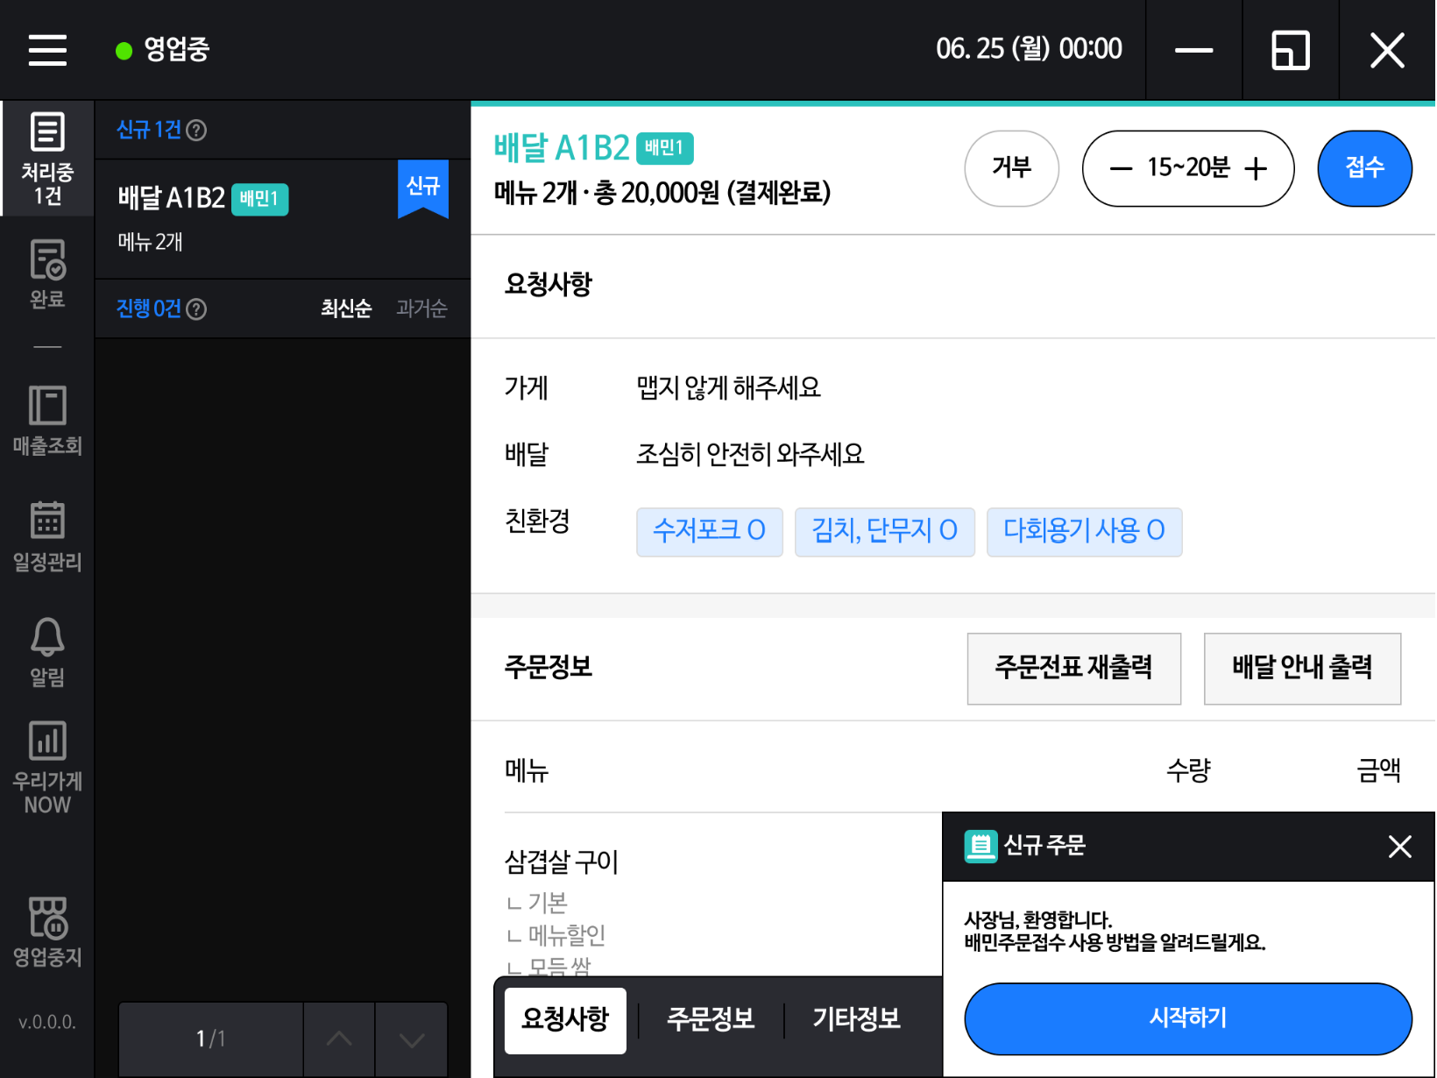The image size is (1437, 1078).
Task: Sort order list by 과거순
Action: tap(421, 309)
